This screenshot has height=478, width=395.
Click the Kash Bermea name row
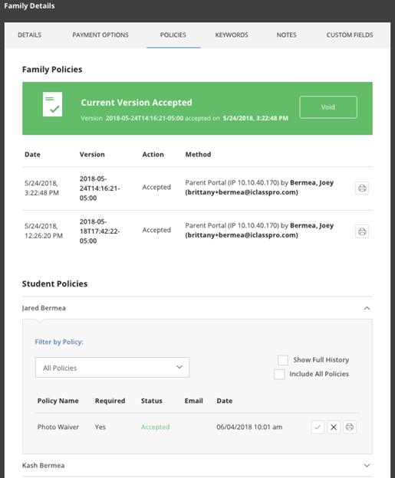pos(197,466)
